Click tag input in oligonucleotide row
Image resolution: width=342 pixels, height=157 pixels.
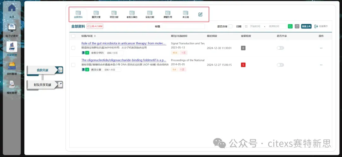click(112, 70)
